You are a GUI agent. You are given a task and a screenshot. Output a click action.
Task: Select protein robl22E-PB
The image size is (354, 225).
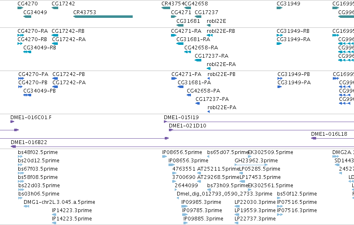[208, 78]
